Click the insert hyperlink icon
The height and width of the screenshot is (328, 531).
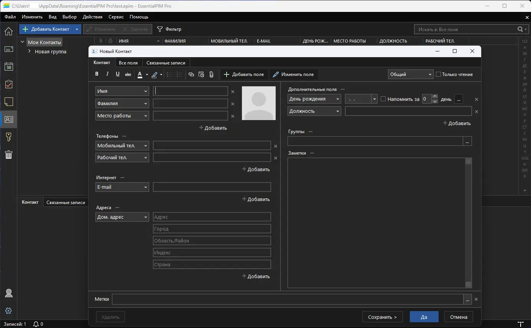coord(191,74)
